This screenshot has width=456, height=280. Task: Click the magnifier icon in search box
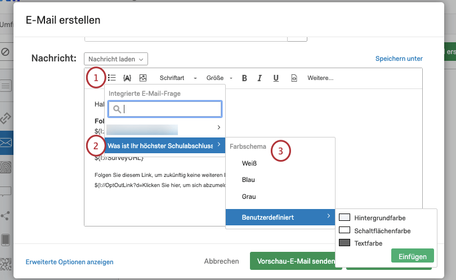[117, 109]
